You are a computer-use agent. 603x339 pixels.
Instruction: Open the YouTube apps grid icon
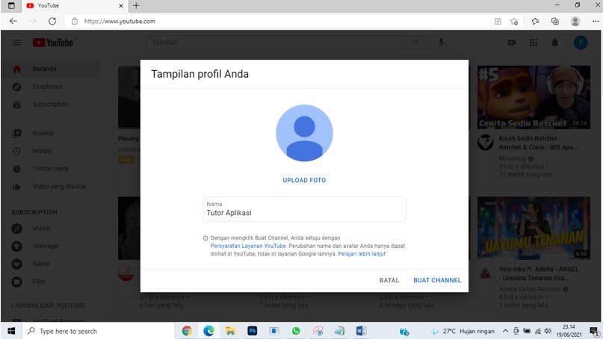pos(534,43)
